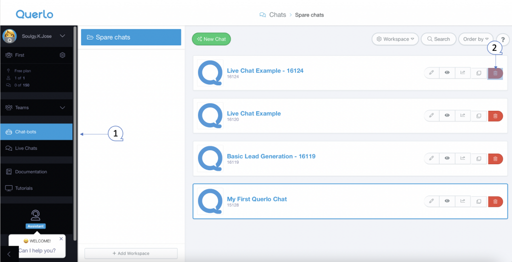Open analytics for Basic Lead Generation - 16119

point(462,158)
